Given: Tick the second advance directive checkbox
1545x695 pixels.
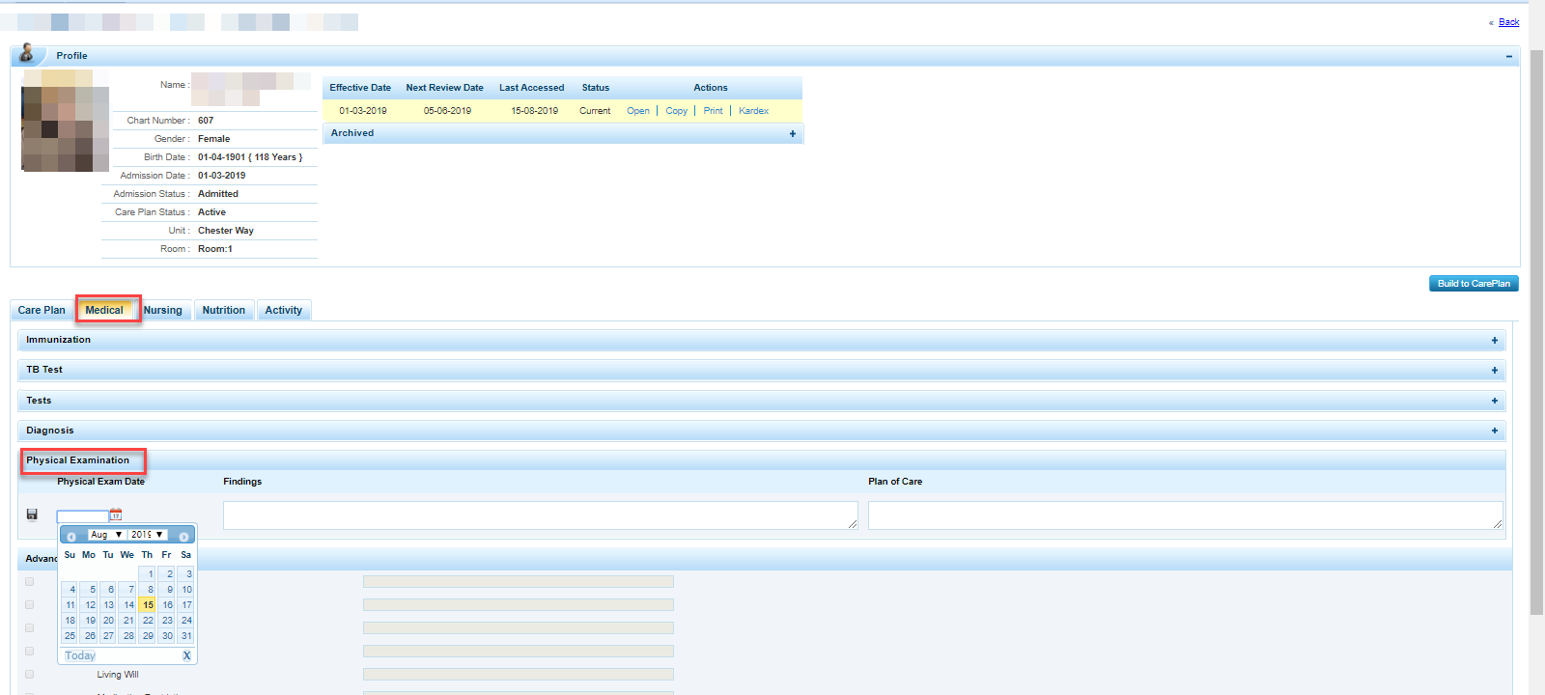Looking at the screenshot, I should tap(29, 604).
